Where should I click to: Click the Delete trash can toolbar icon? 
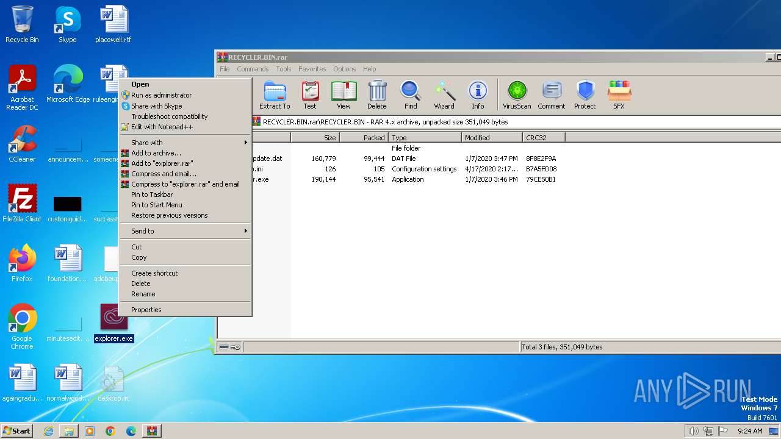(x=377, y=95)
